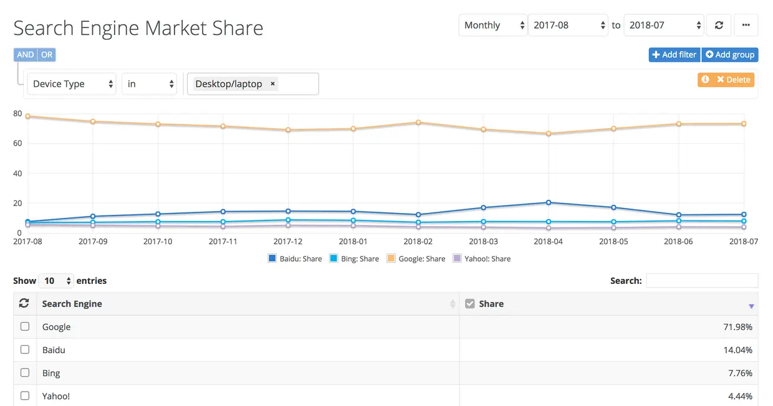This screenshot has height=406, width=773.
Task: Click the Delete filter button
Action: tap(734, 80)
